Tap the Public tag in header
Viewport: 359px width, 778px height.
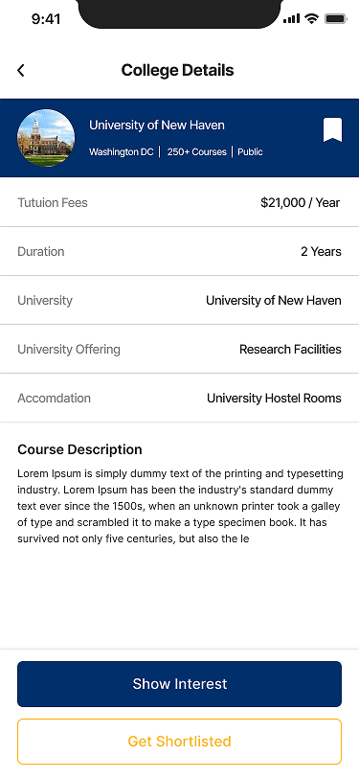coord(251,151)
